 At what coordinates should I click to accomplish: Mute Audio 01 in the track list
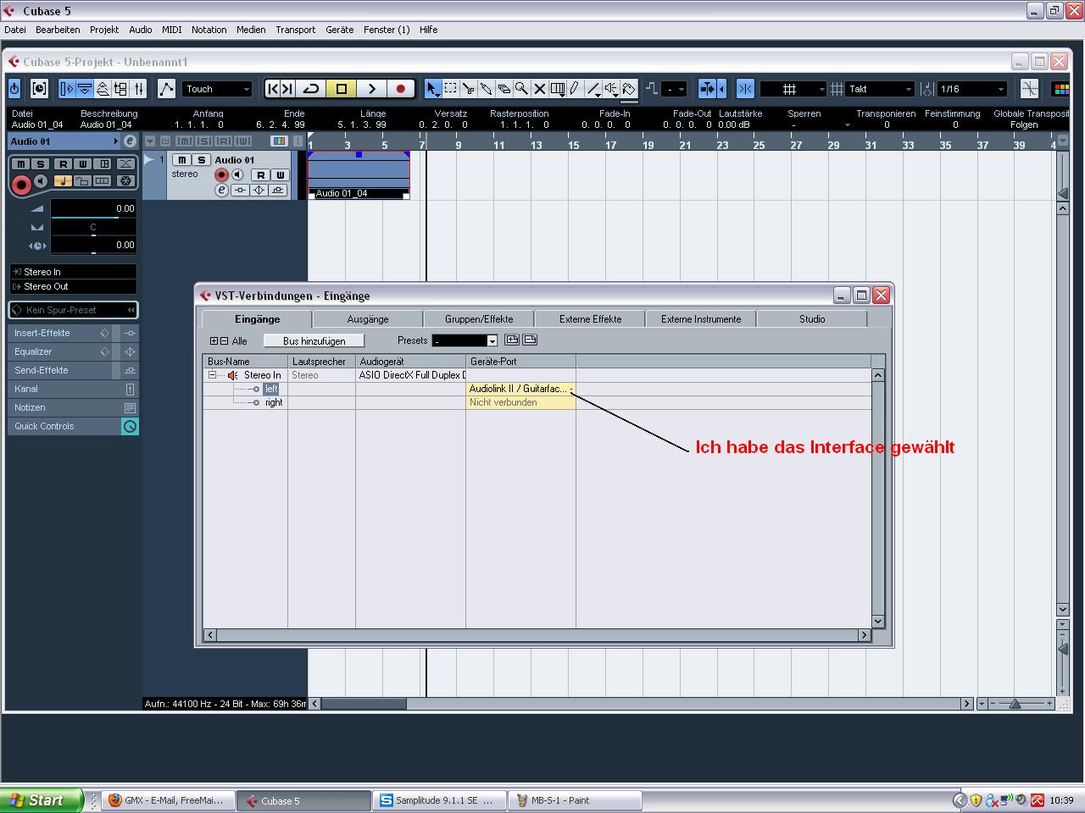click(x=182, y=159)
